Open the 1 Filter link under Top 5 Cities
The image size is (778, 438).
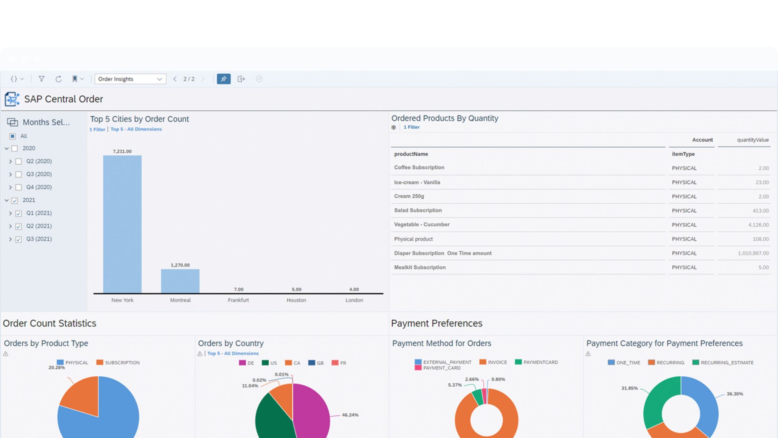[97, 129]
